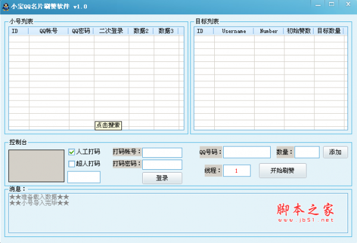The image size is (357, 243).
Task: Minimize the window
Action: tap(318, 5)
